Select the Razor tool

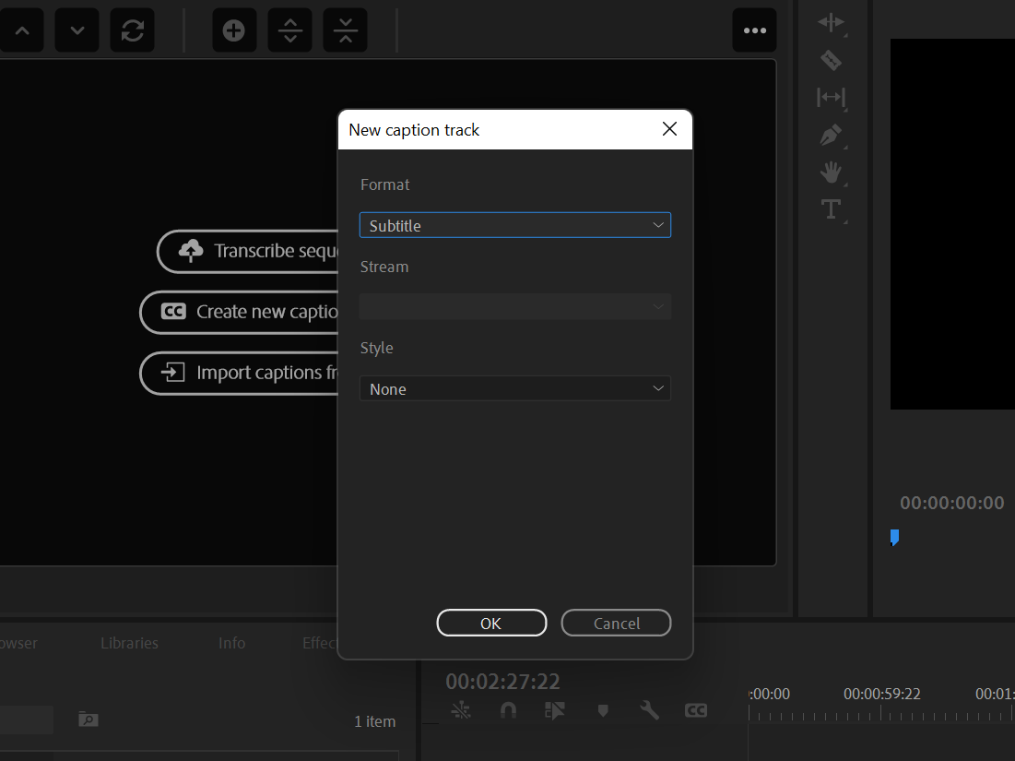coord(831,60)
